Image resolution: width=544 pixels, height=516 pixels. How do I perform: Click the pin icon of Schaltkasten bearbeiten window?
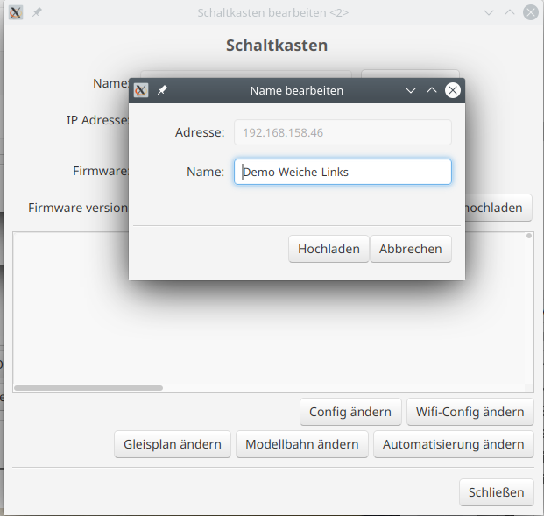[x=37, y=13]
